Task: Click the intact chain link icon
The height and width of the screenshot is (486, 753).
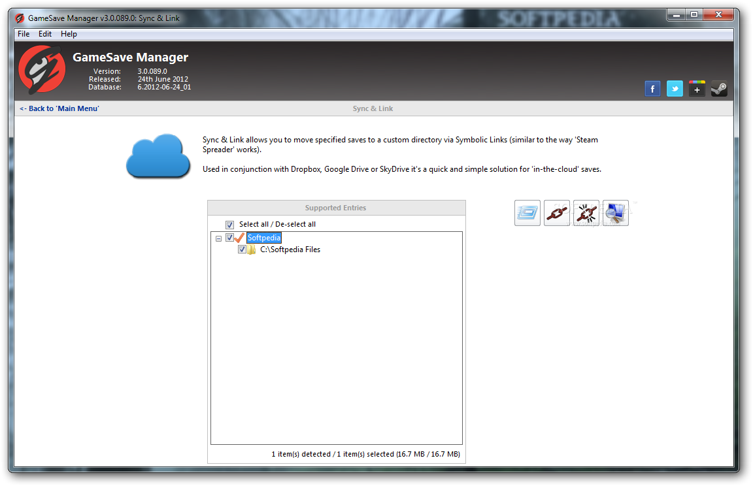Action: tap(557, 213)
